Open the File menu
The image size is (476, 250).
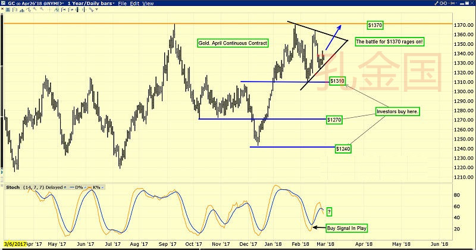[x=122, y=4]
